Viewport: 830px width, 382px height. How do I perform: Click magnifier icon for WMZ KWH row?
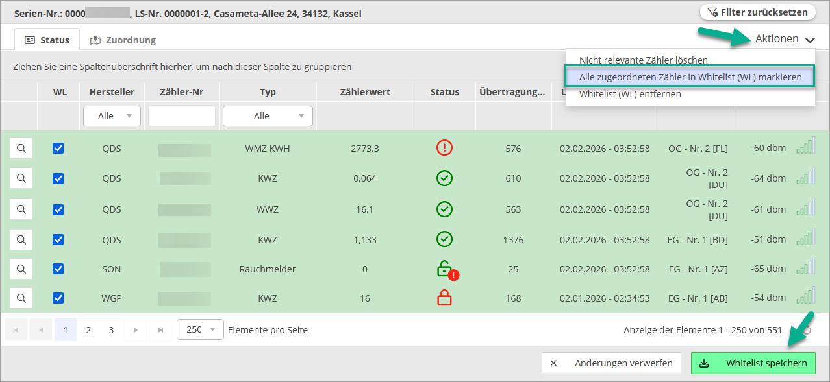point(21,149)
